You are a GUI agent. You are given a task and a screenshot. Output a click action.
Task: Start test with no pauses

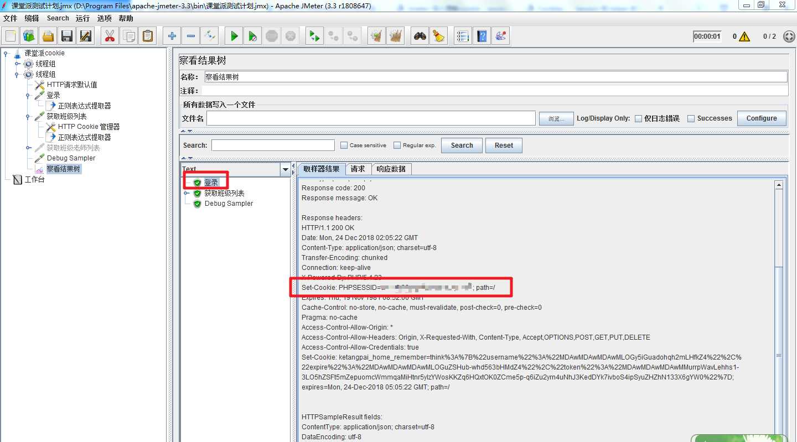pyautogui.click(x=252, y=36)
